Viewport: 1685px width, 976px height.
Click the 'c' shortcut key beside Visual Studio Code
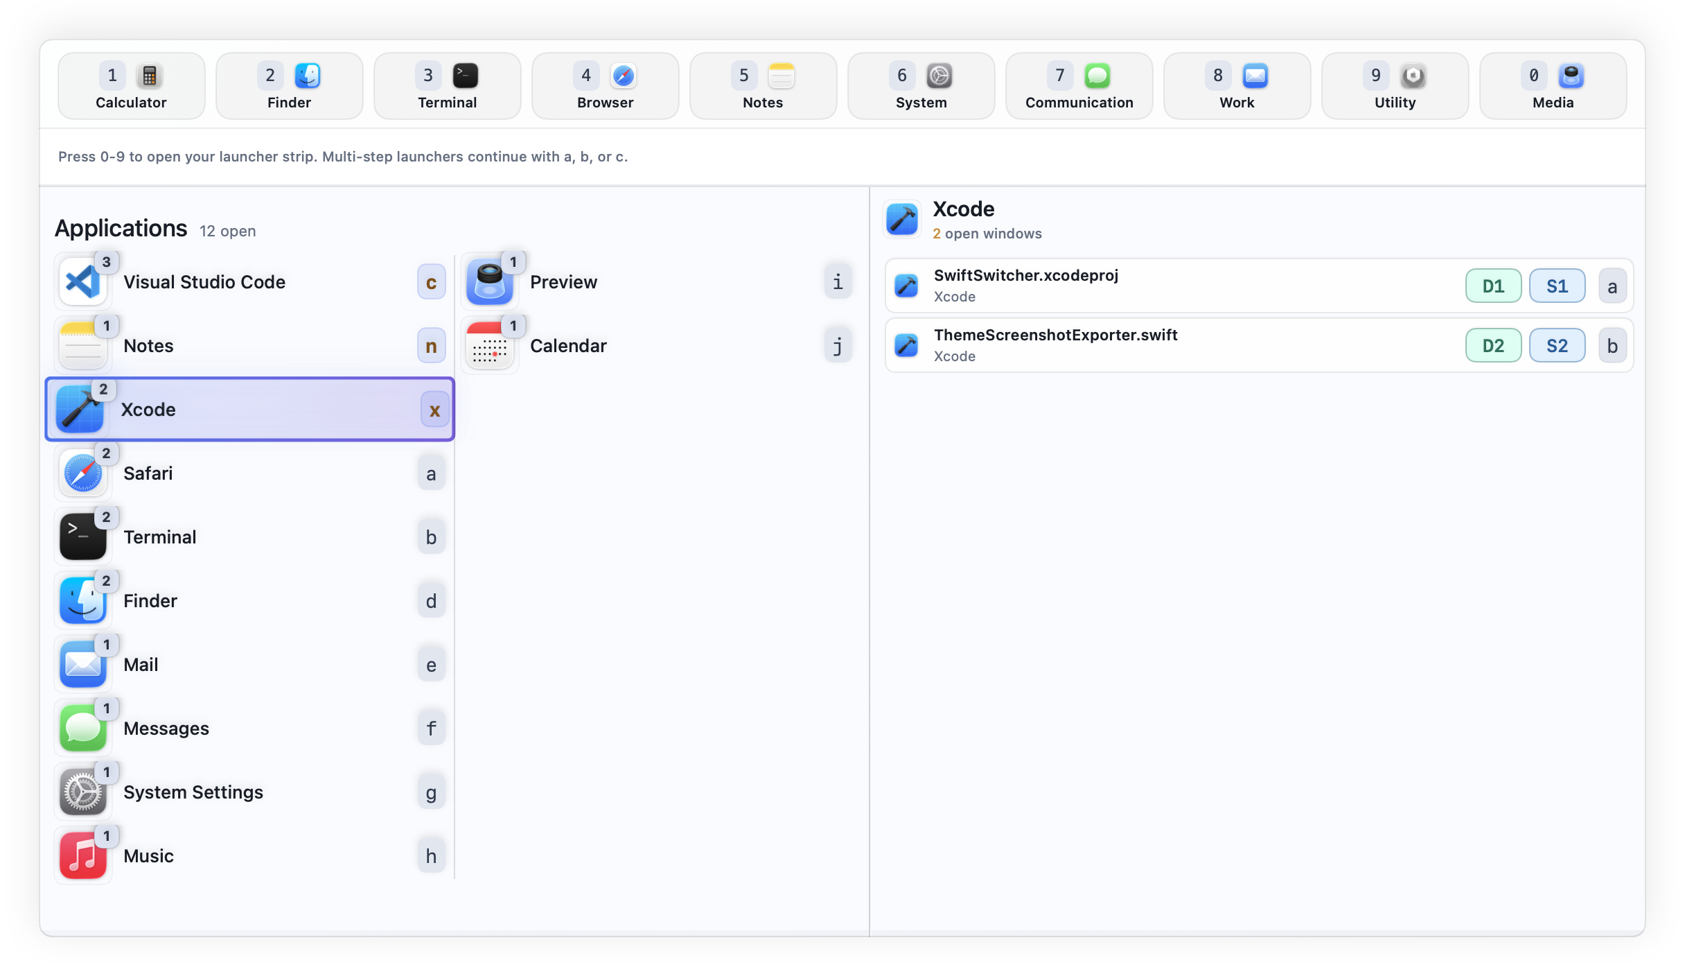tap(431, 282)
